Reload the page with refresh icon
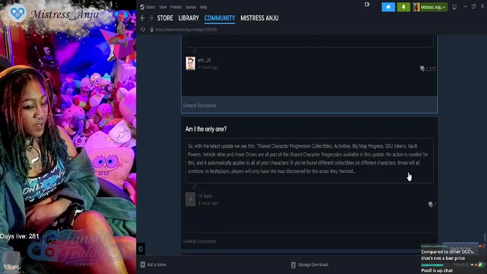Viewport: 487px width, 274px height. (x=143, y=29)
